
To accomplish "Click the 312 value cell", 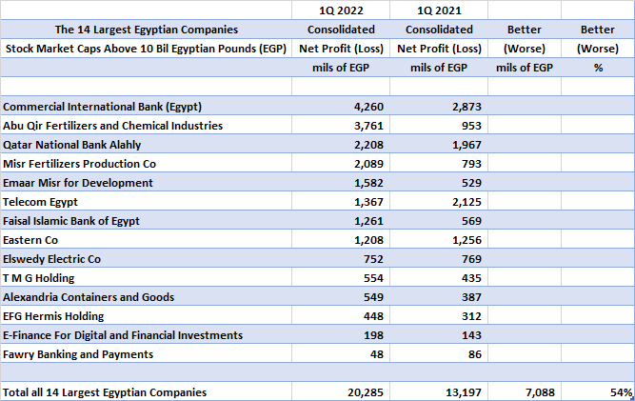I will click(439, 315).
